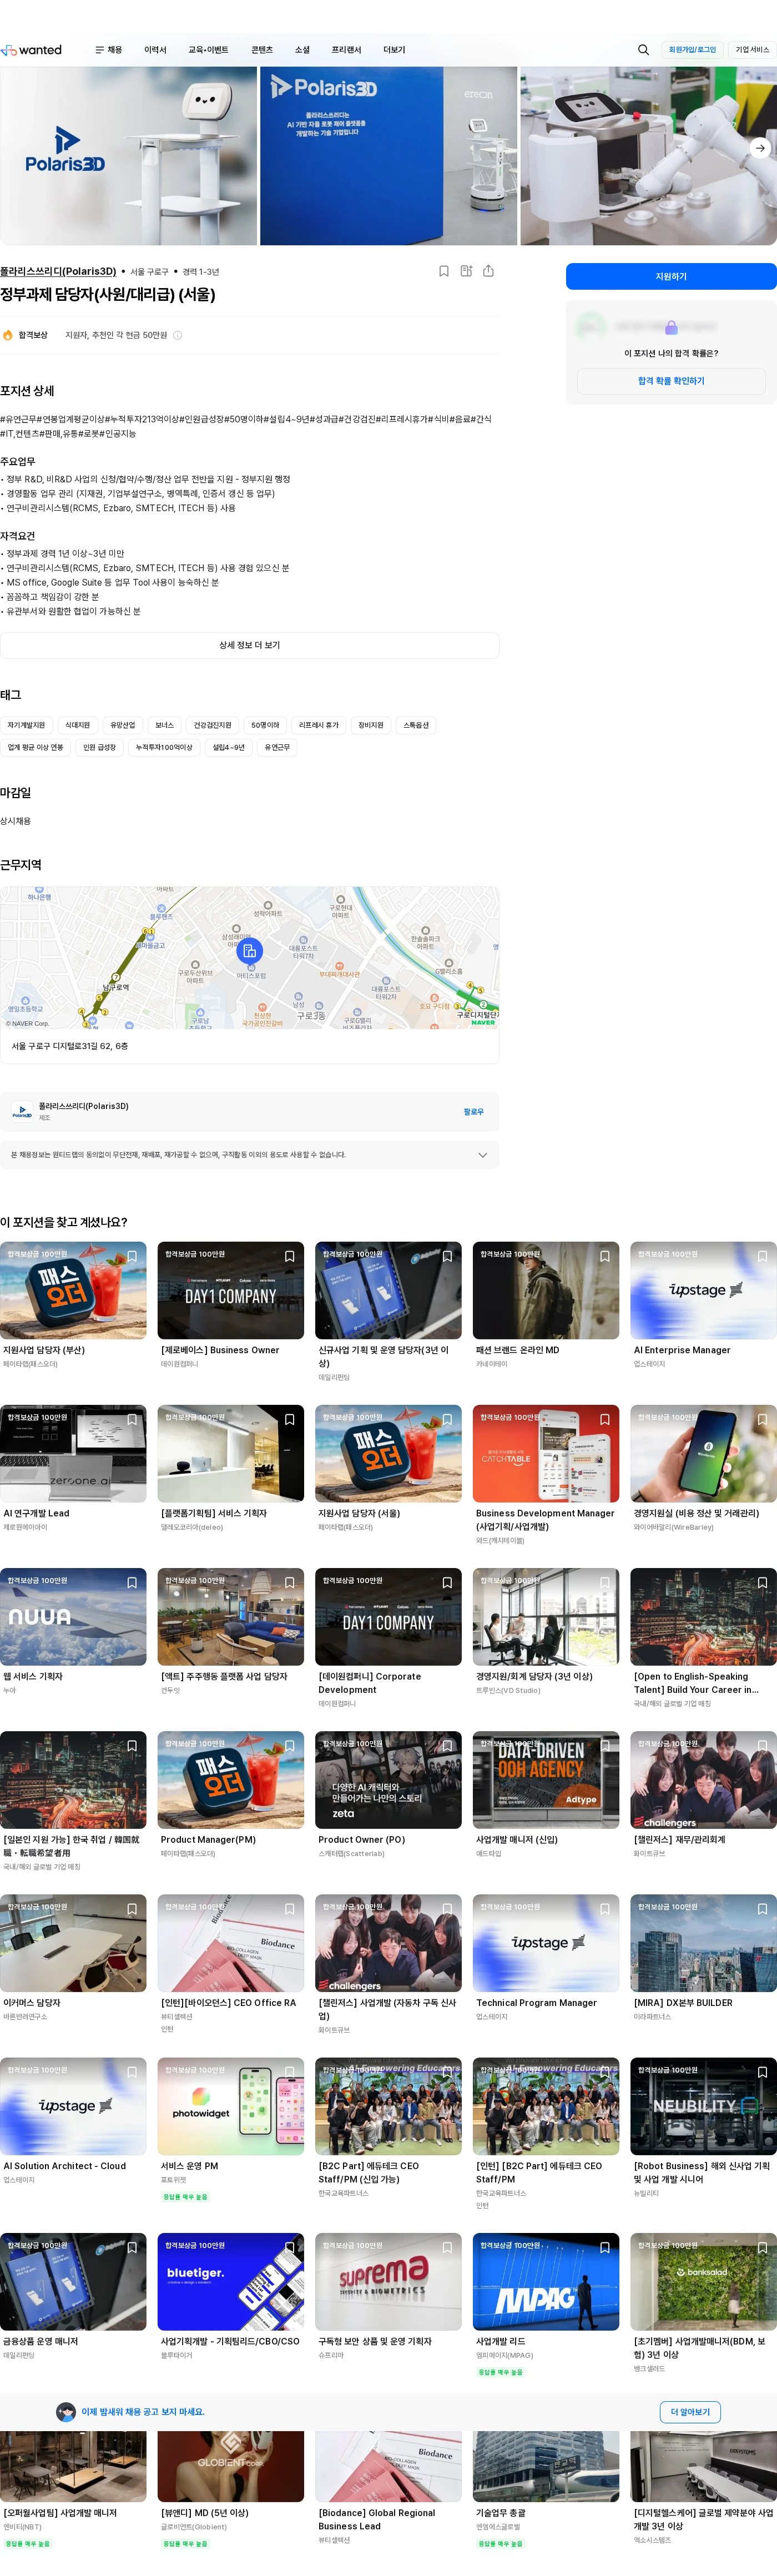Bookmark the [제로베이스] Business Owner card

click(289, 1256)
